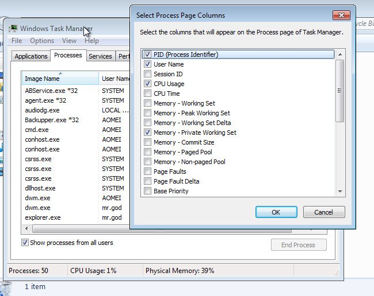Open the Options menu
Viewport: 374px width, 296px height.
(42, 41)
